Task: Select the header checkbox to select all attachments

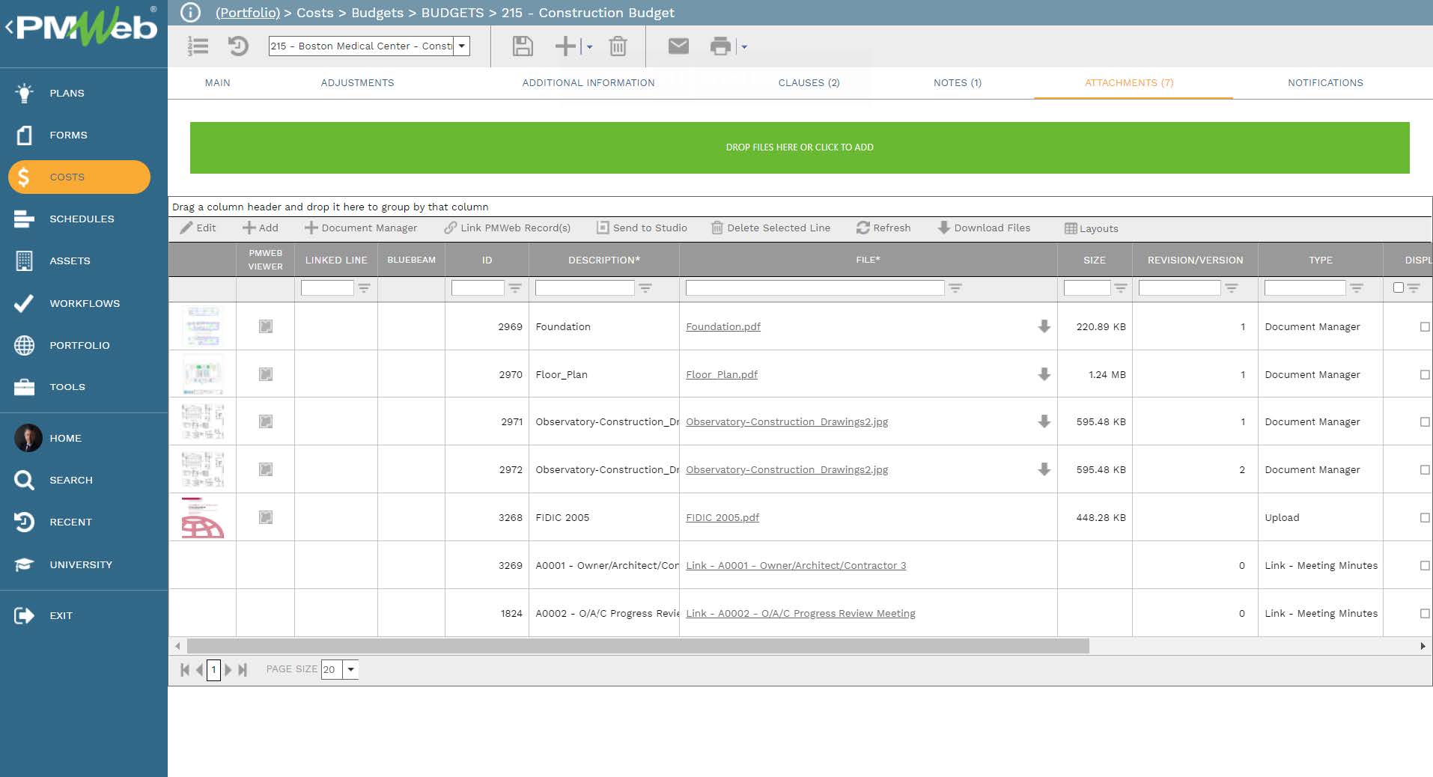Action: pyautogui.click(x=1397, y=287)
